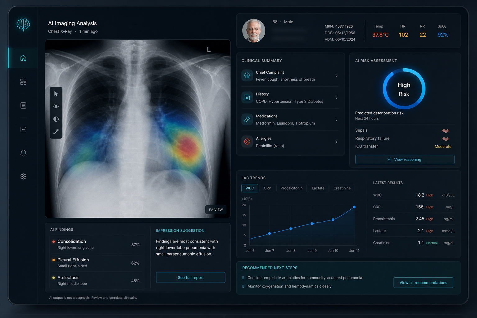Check the monitor oxygenation recommendation checkbox
Screen dimensions: 477x318
pos(243,286)
